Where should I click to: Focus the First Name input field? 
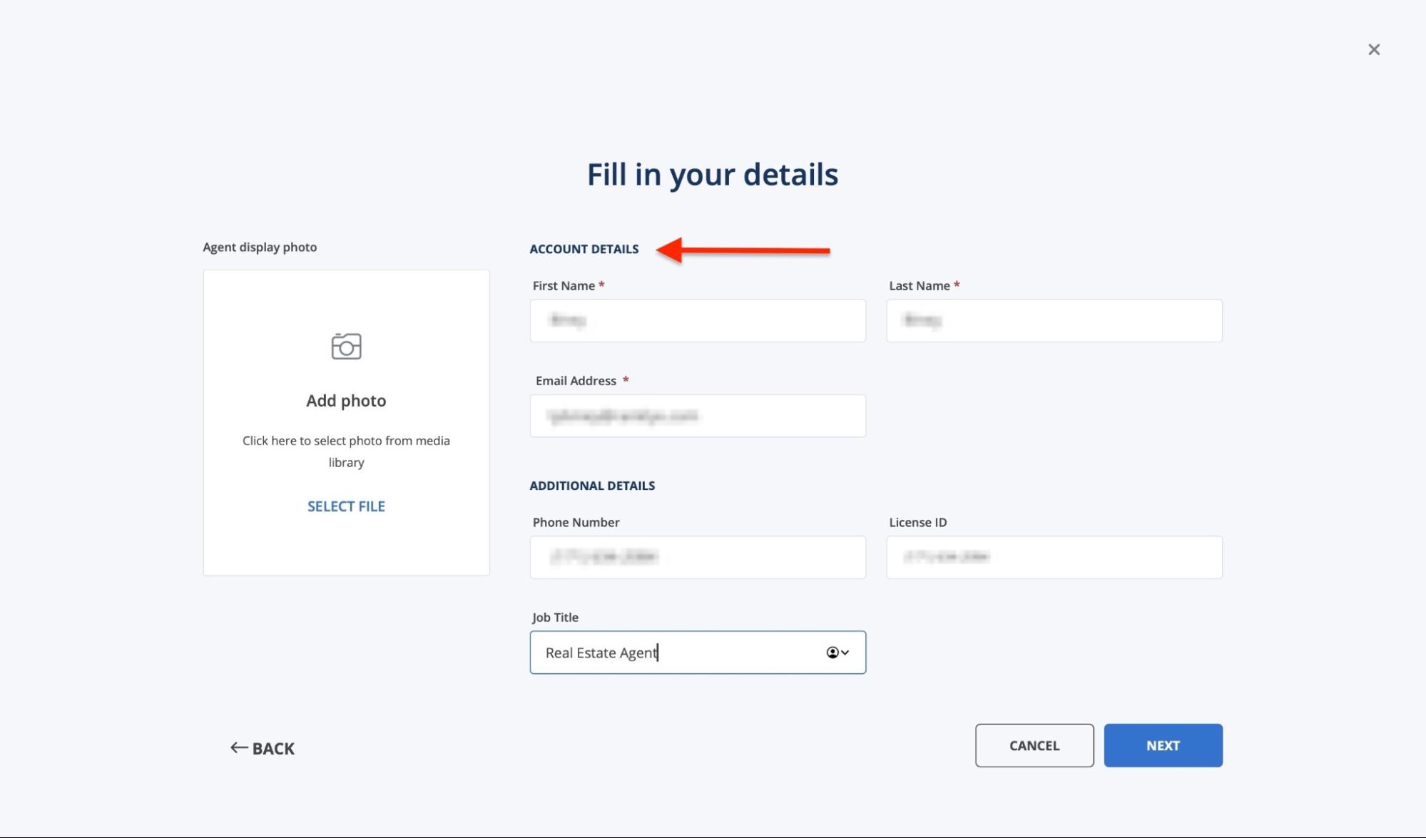click(697, 320)
